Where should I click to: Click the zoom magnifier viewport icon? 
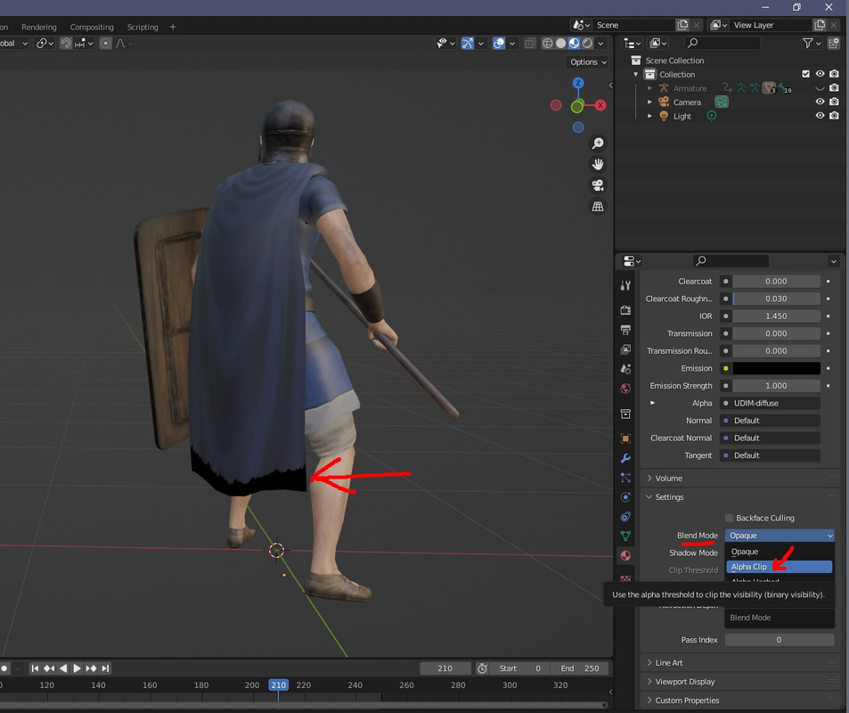coord(598,143)
